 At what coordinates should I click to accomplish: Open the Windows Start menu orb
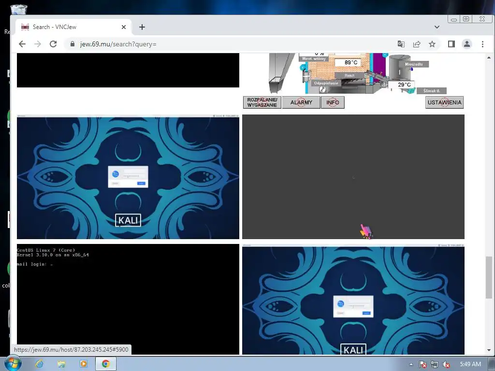(12, 364)
